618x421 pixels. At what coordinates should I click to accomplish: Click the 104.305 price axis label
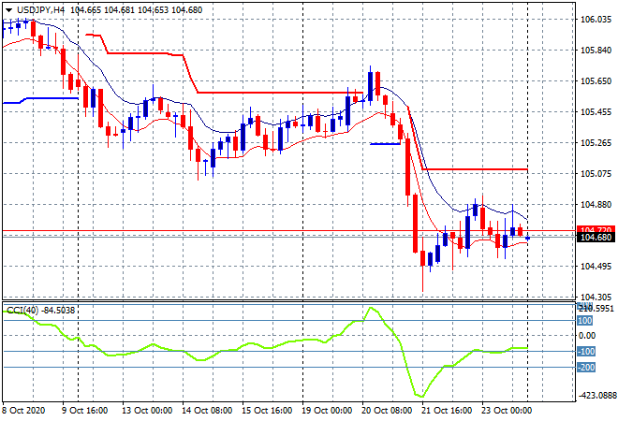click(x=596, y=298)
